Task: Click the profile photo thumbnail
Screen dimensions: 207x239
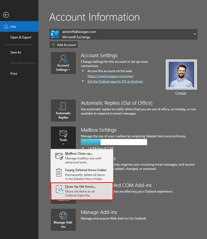Action: click(181, 74)
